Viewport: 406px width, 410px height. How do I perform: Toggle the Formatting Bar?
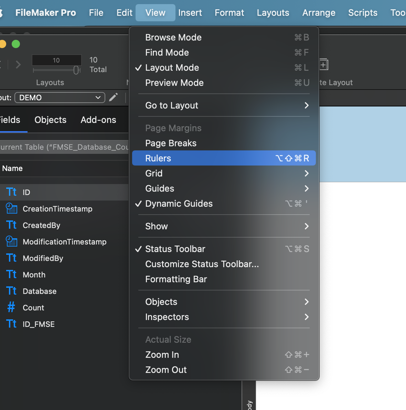224,279
